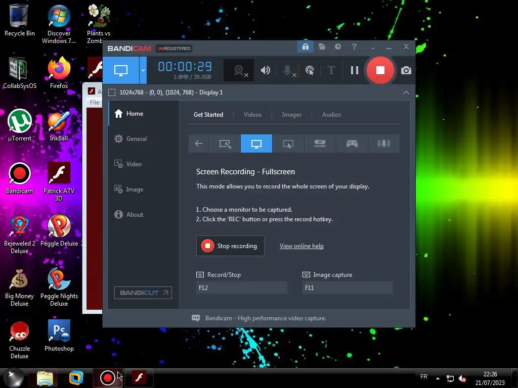Open the Photoshop desktop icon
518x388 pixels.
tap(59, 335)
